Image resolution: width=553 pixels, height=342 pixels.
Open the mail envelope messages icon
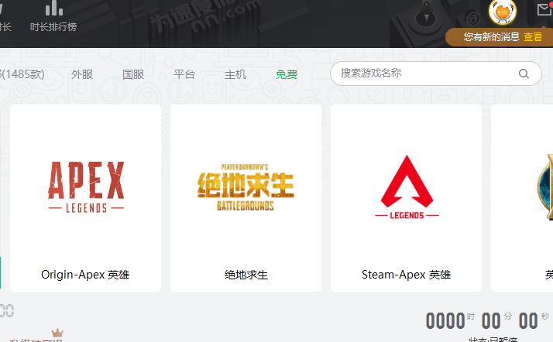pyautogui.click(x=545, y=9)
